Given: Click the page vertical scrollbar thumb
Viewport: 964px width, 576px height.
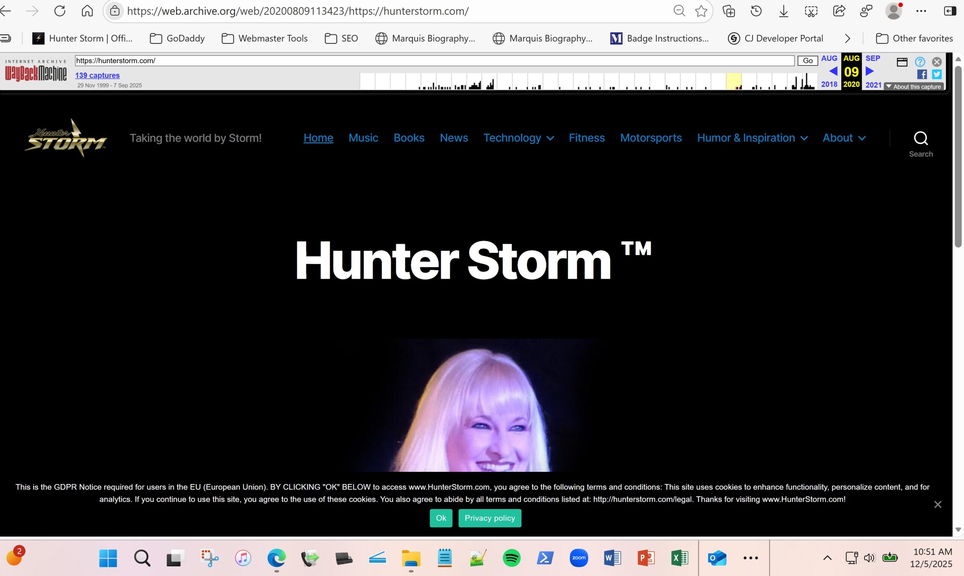Looking at the screenshot, I should [x=958, y=156].
